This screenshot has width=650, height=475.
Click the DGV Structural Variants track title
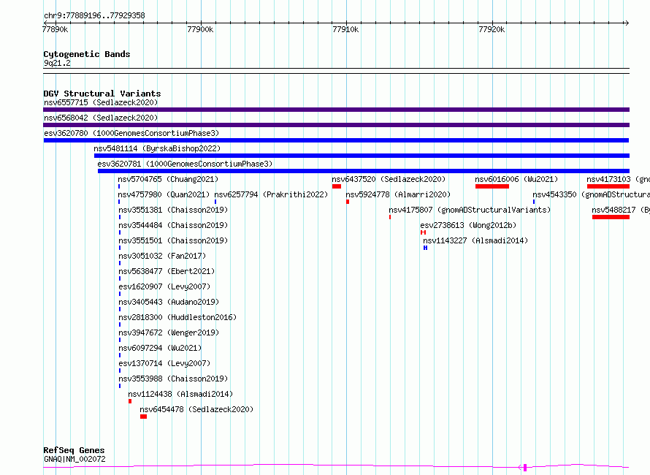[102, 94]
